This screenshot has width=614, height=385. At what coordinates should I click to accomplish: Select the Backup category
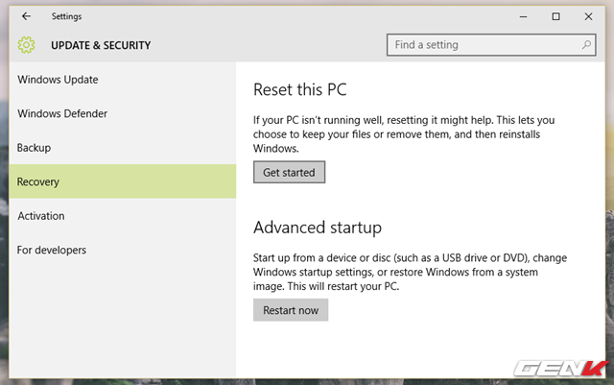(x=34, y=148)
